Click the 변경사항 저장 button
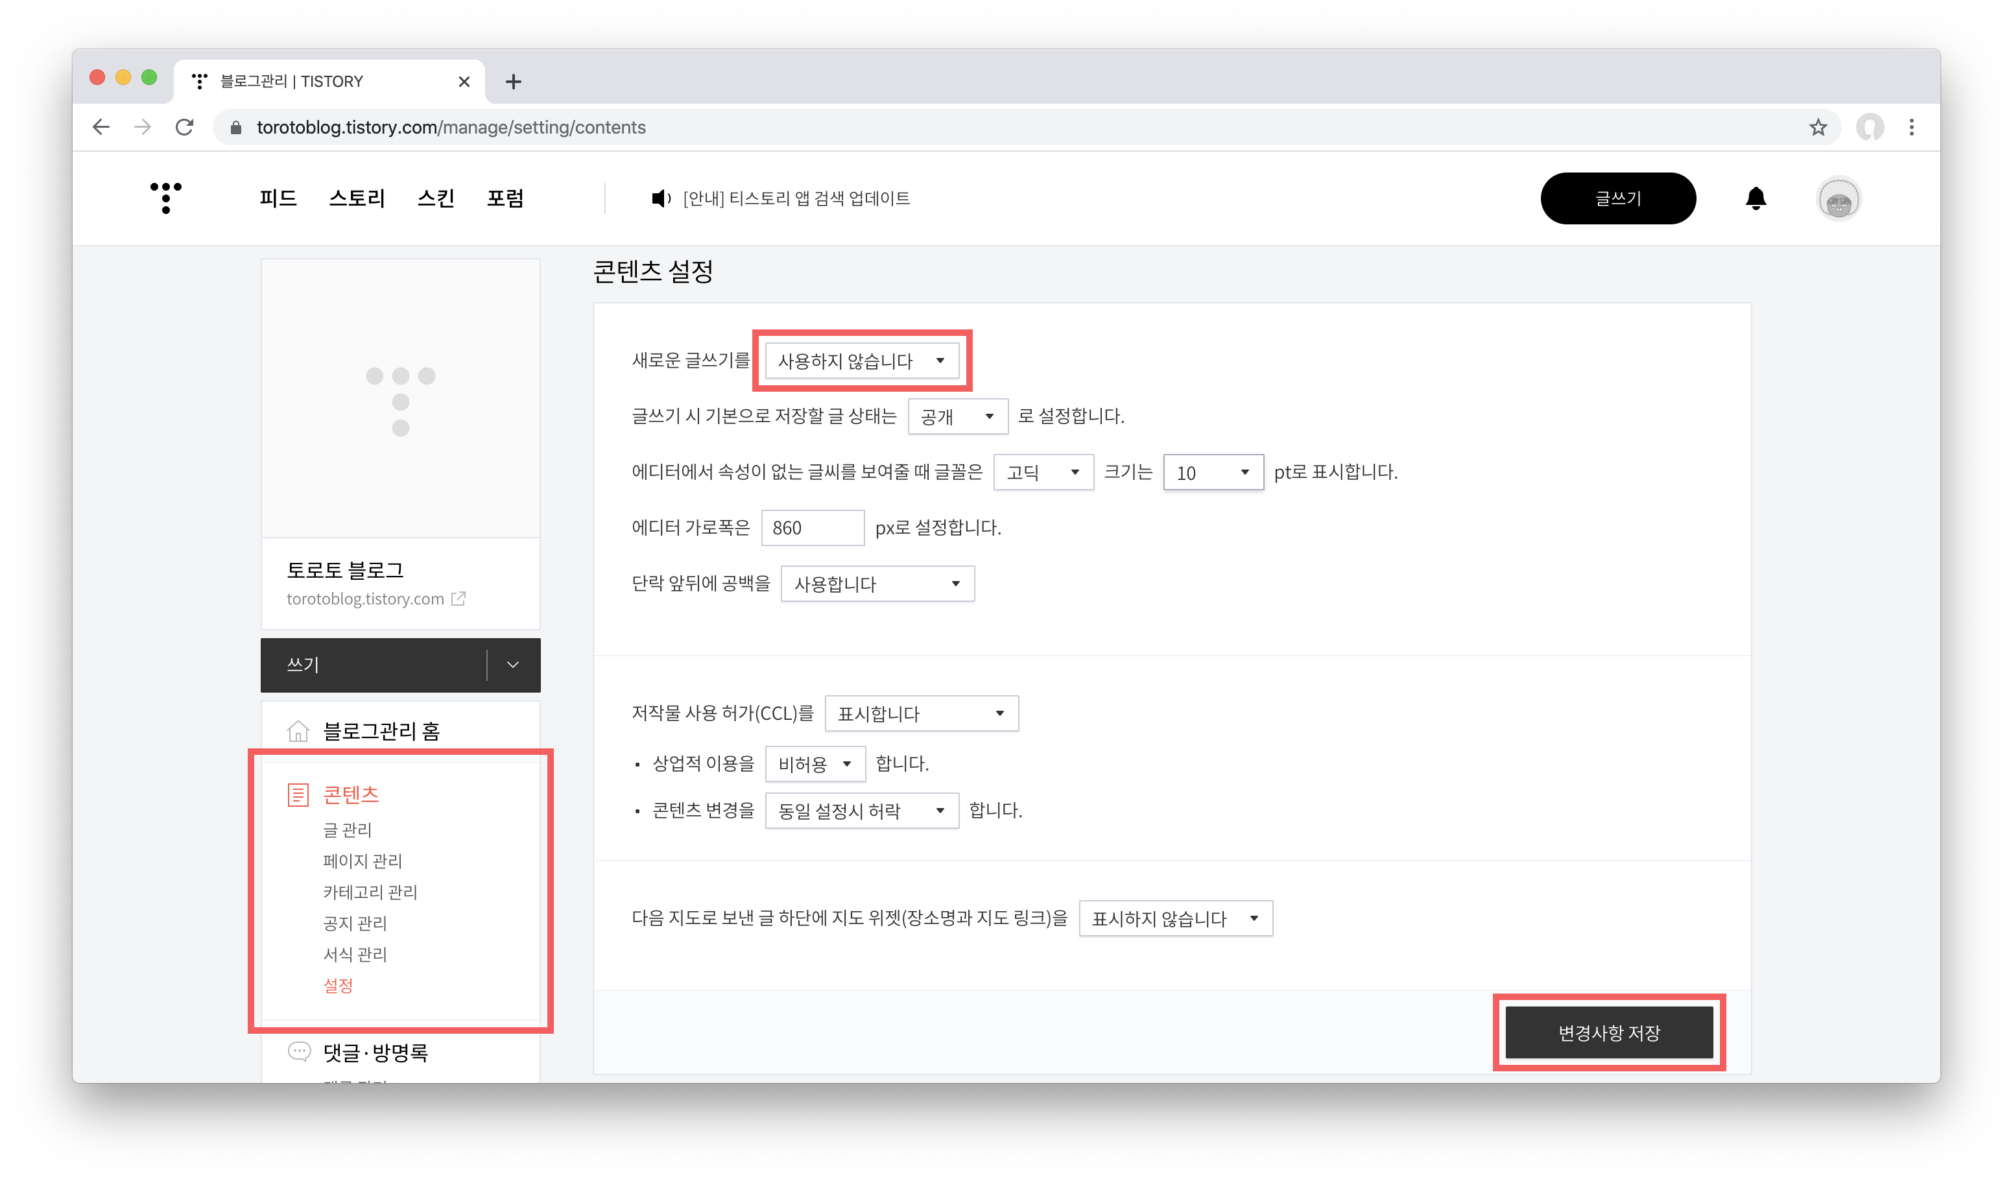2013x1179 pixels. 1609,1033
